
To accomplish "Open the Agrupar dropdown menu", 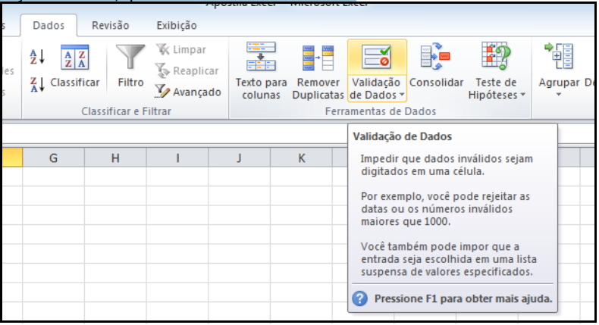I will [x=559, y=95].
